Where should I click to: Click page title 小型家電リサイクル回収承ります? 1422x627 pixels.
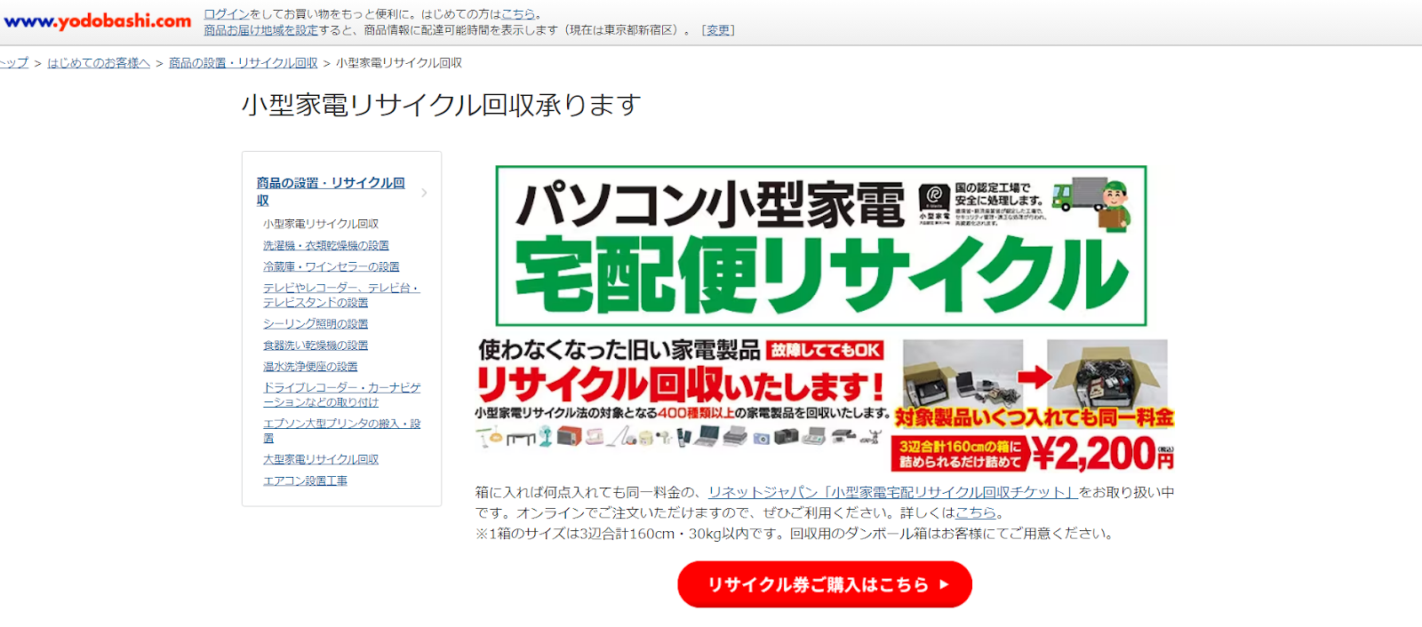click(x=442, y=105)
